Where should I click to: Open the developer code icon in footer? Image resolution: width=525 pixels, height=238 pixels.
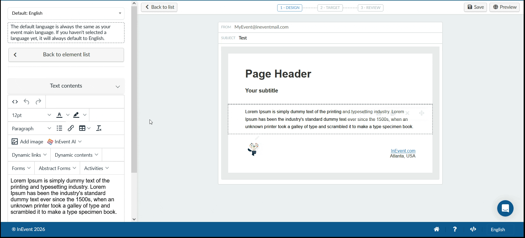pyautogui.click(x=473, y=229)
